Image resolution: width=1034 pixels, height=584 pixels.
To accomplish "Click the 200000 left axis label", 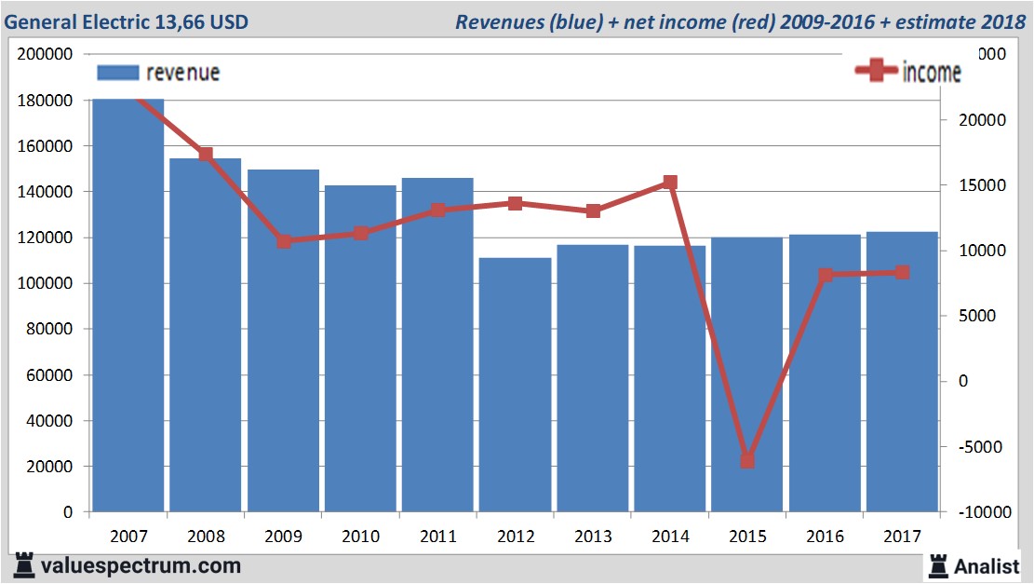I will 46,54.
